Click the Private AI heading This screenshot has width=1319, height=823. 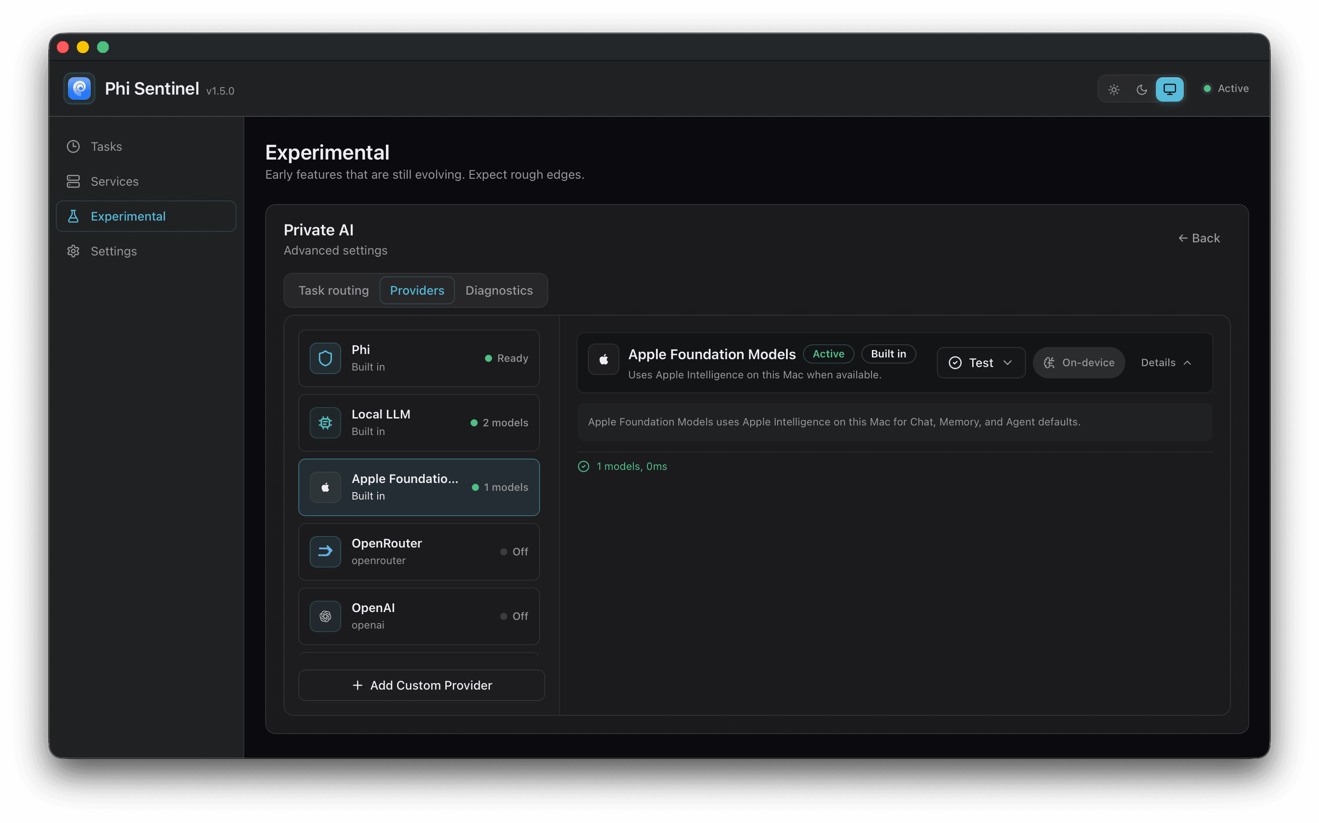[x=318, y=230]
